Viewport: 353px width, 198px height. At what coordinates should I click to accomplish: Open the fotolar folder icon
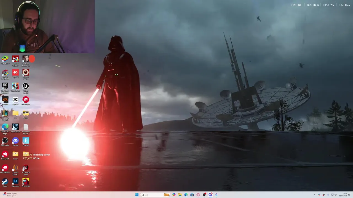pos(26,114)
